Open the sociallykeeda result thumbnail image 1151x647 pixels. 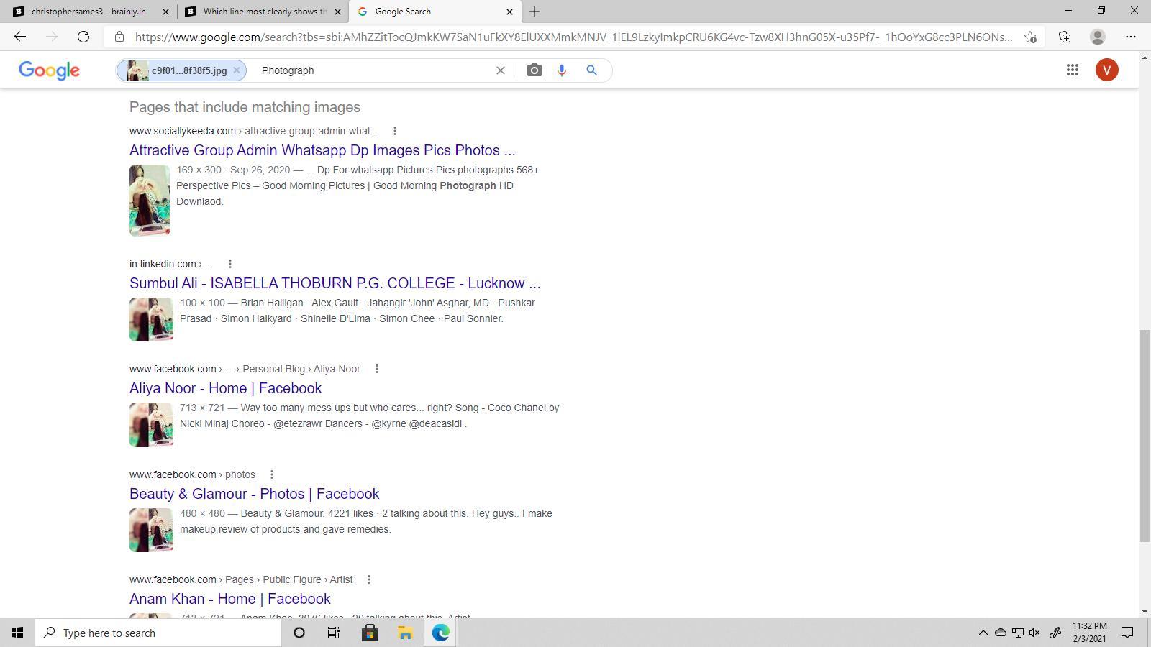click(150, 200)
